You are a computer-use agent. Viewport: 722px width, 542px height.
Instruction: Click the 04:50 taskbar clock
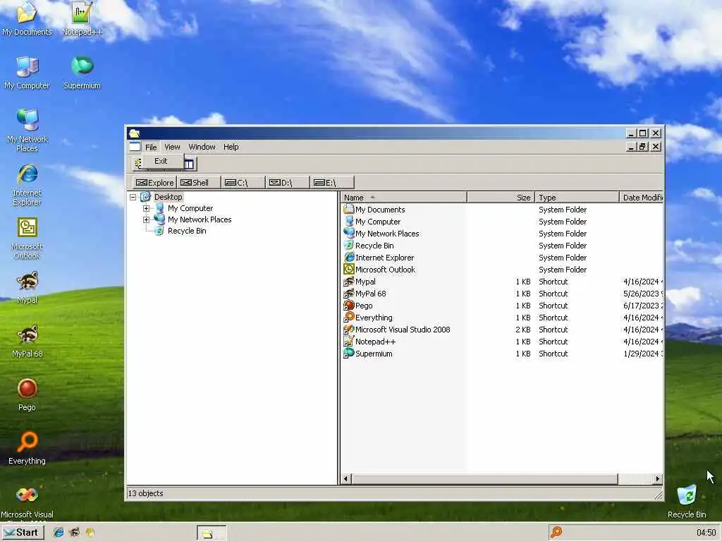[x=706, y=533]
